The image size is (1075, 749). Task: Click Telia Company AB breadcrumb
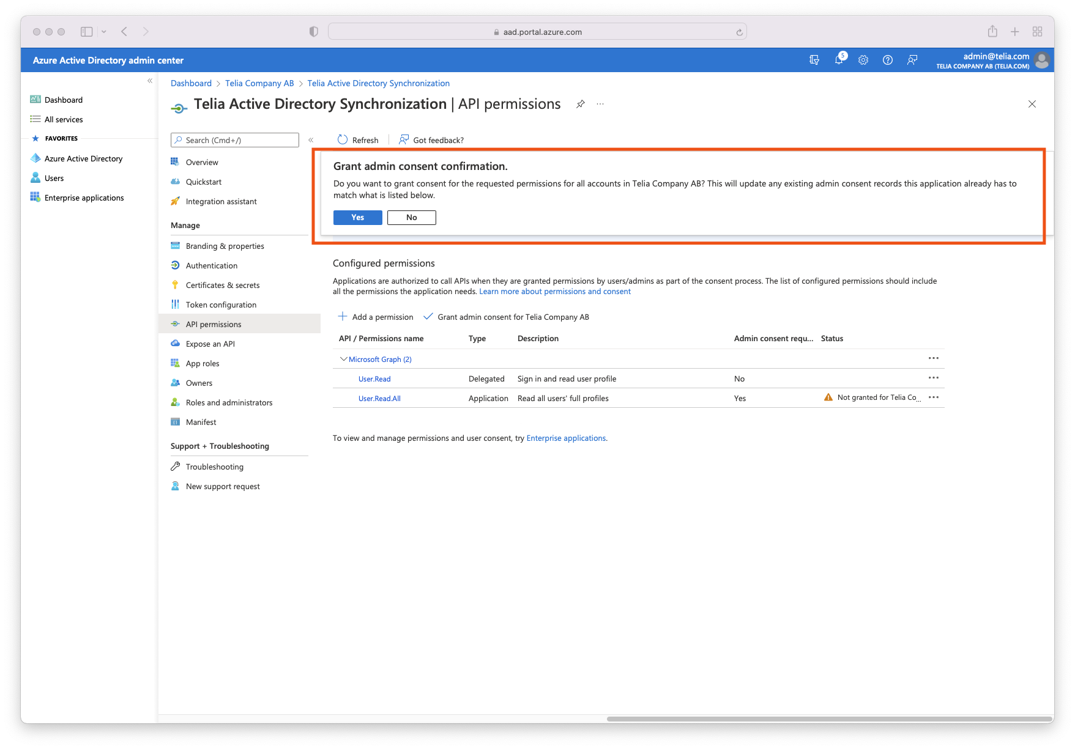pyautogui.click(x=259, y=83)
